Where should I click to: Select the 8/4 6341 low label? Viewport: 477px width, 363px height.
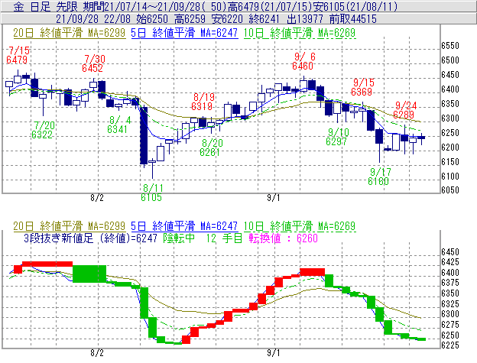(x=118, y=125)
